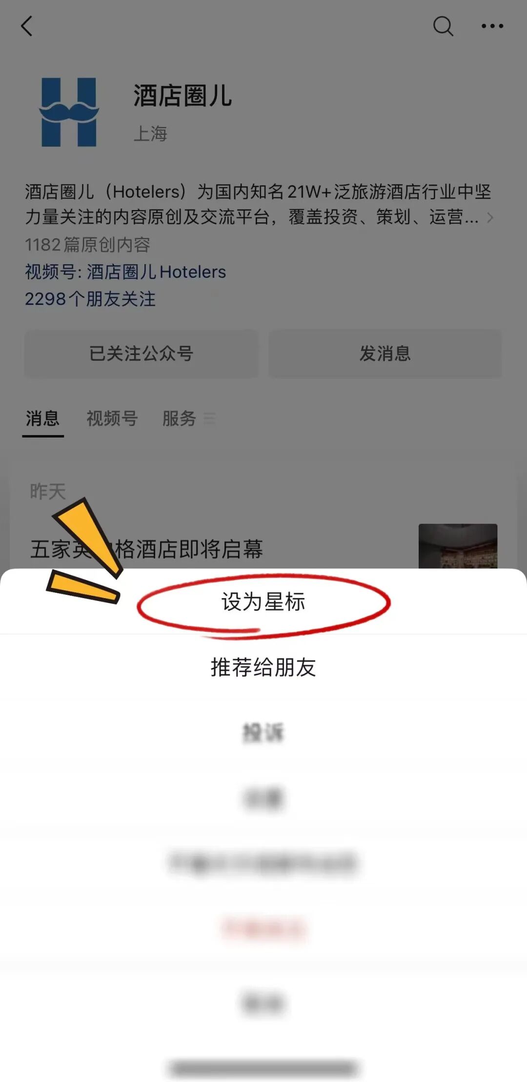527x1082 pixels.
Task: Open article 五家英迪格酒店即将启幕
Action: tap(146, 549)
